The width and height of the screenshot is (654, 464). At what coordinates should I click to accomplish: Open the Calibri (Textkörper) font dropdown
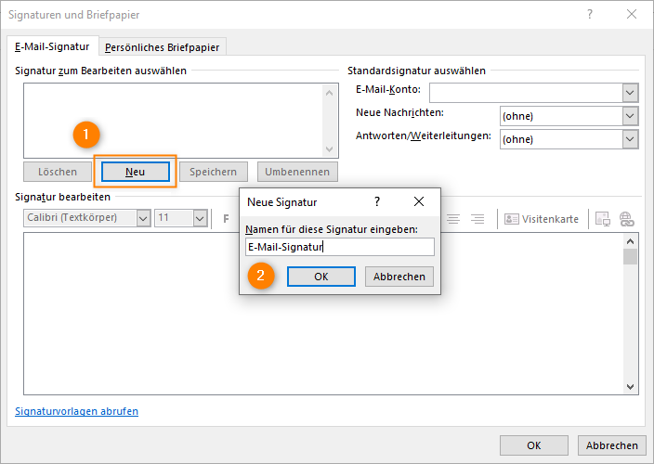click(143, 218)
